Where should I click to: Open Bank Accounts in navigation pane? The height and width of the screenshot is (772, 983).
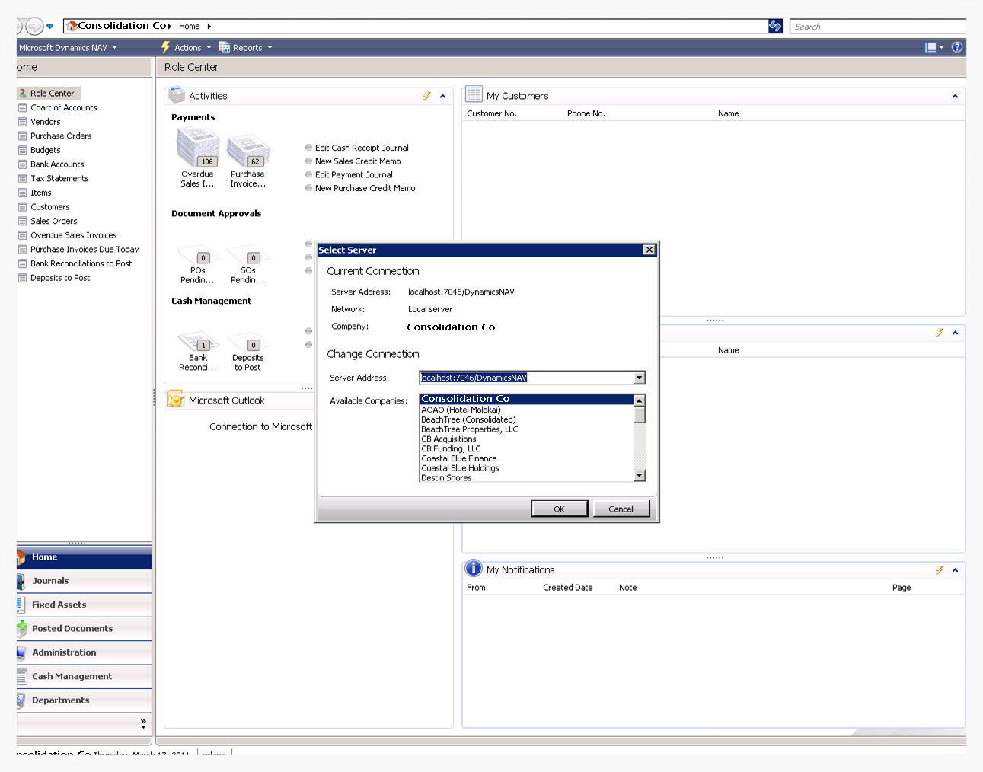pyautogui.click(x=57, y=164)
